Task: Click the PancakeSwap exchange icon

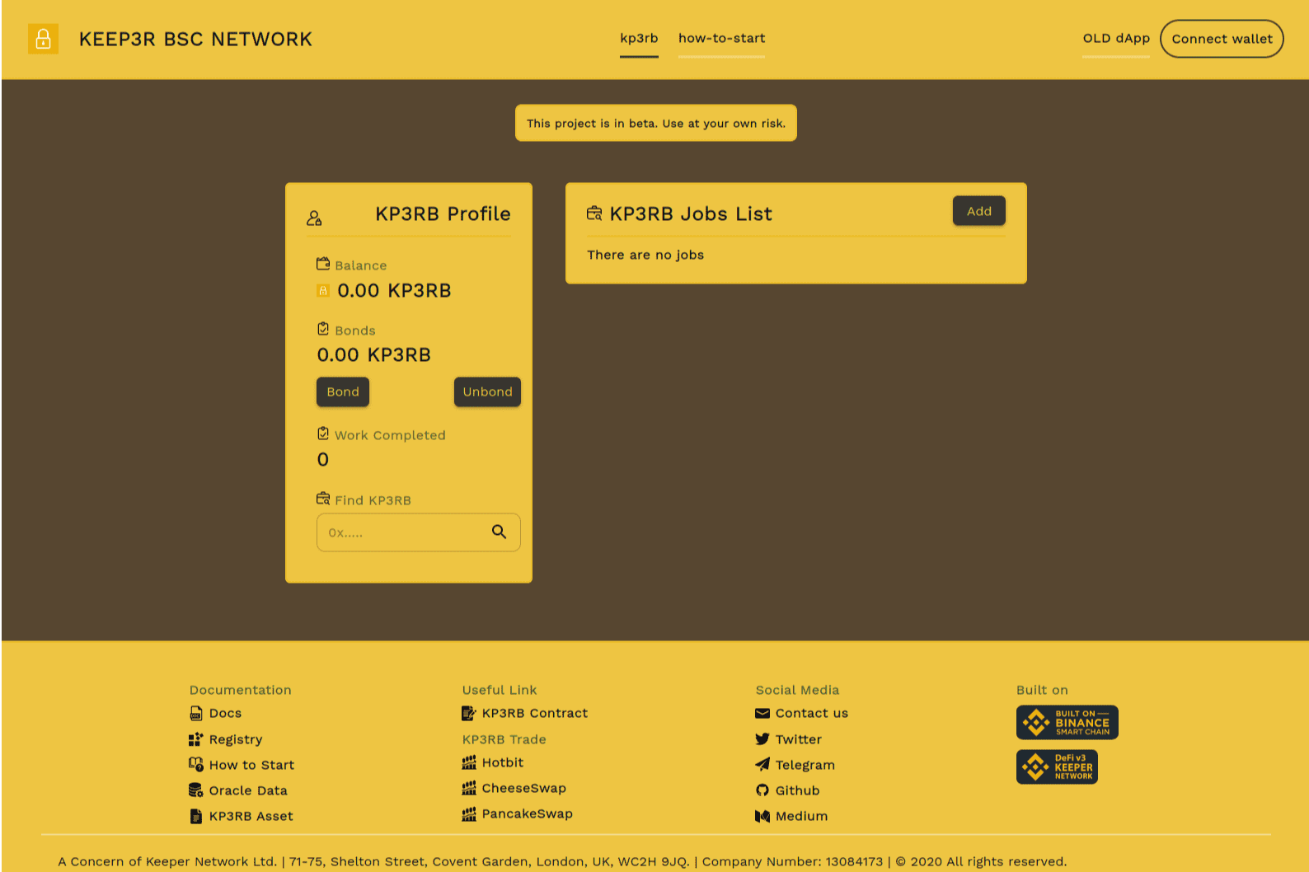Action: (x=469, y=813)
